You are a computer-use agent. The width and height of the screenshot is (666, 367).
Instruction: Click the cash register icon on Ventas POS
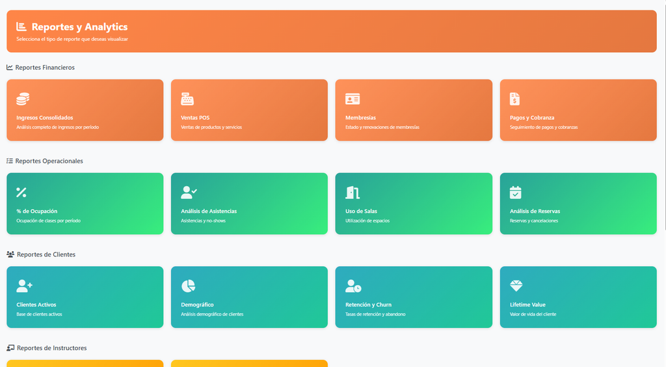pyautogui.click(x=187, y=99)
